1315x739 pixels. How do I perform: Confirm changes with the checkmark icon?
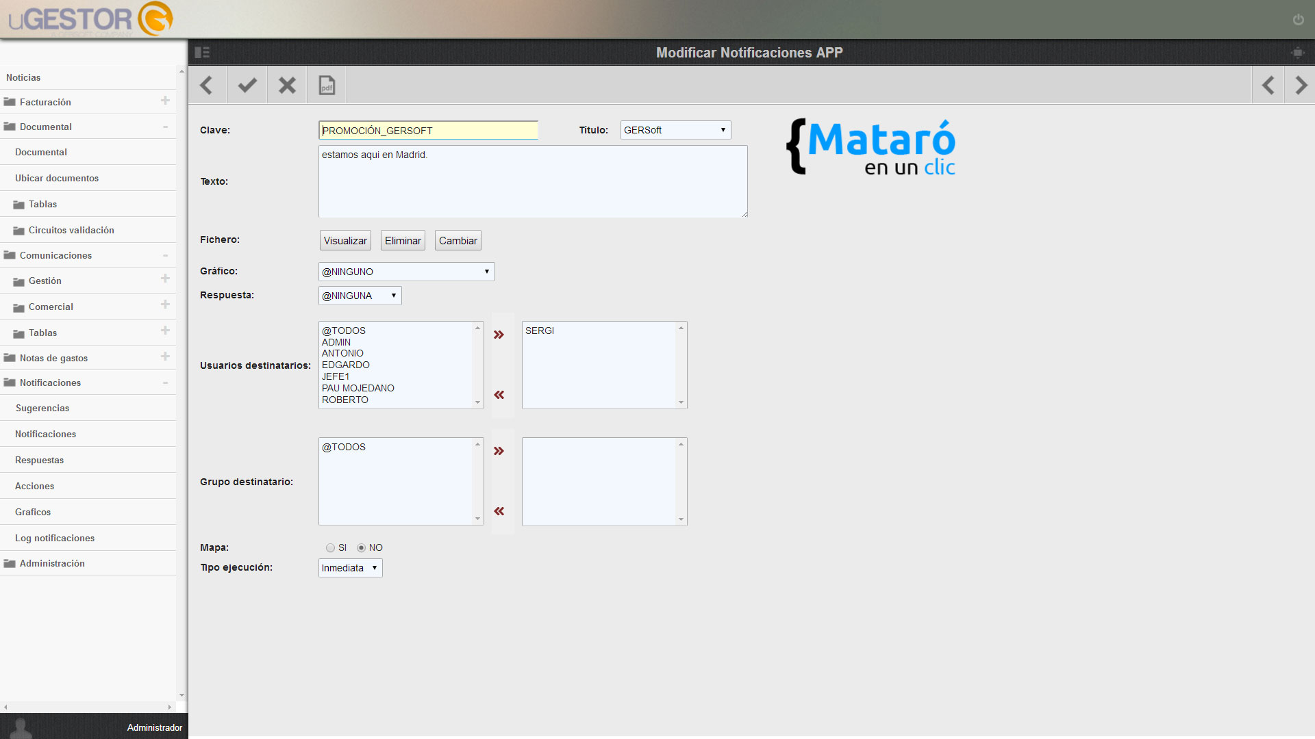[x=247, y=86]
